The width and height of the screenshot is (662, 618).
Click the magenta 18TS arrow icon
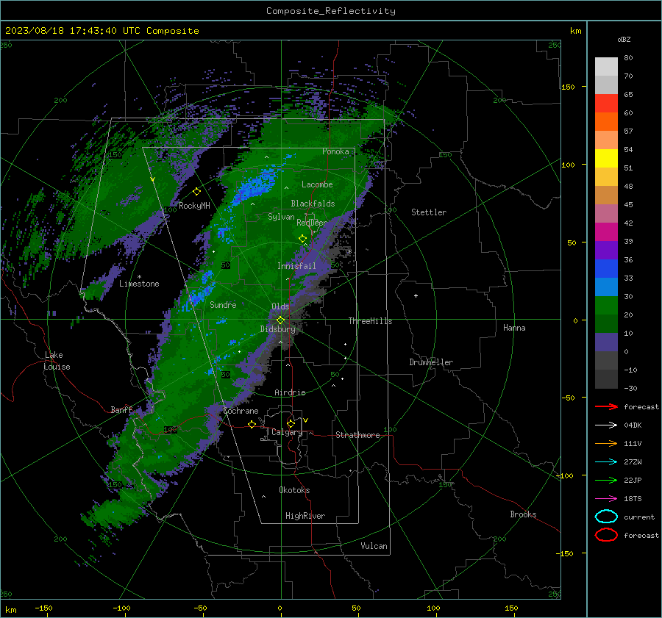click(606, 499)
